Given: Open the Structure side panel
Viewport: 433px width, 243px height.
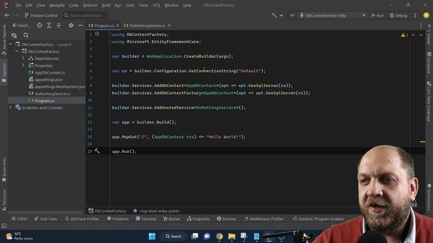Looking at the screenshot, I should pos(4,200).
